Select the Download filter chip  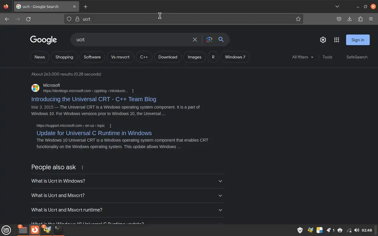(x=168, y=57)
